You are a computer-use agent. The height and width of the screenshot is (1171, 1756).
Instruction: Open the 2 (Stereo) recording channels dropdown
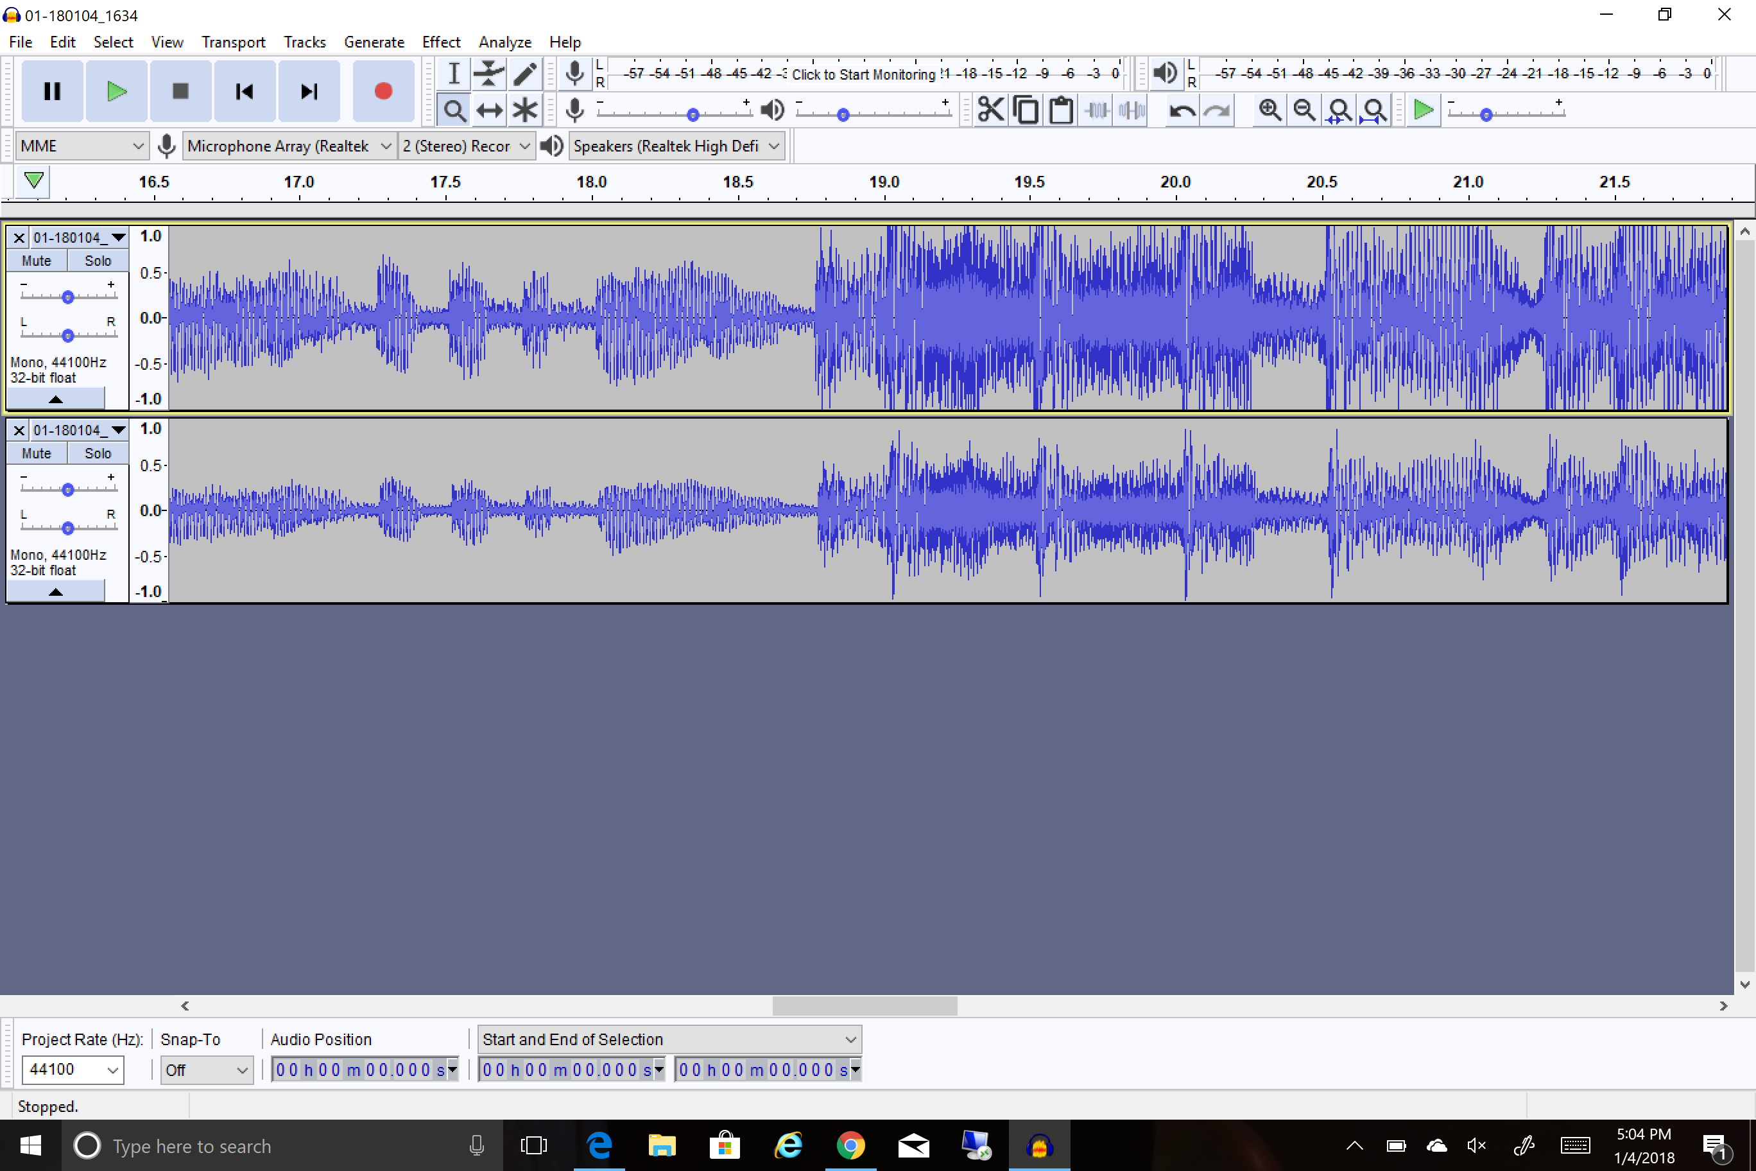(x=467, y=146)
